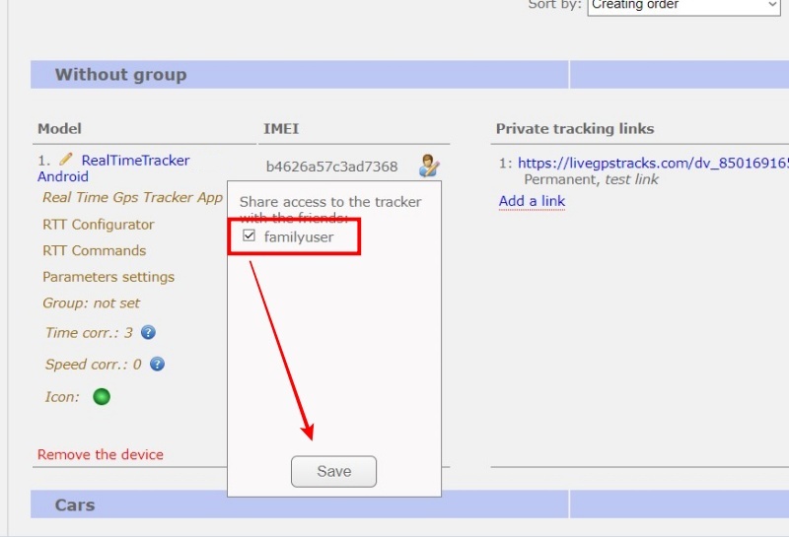Select the Cars group header
Viewport: 789px width, 537px height.
pos(75,504)
